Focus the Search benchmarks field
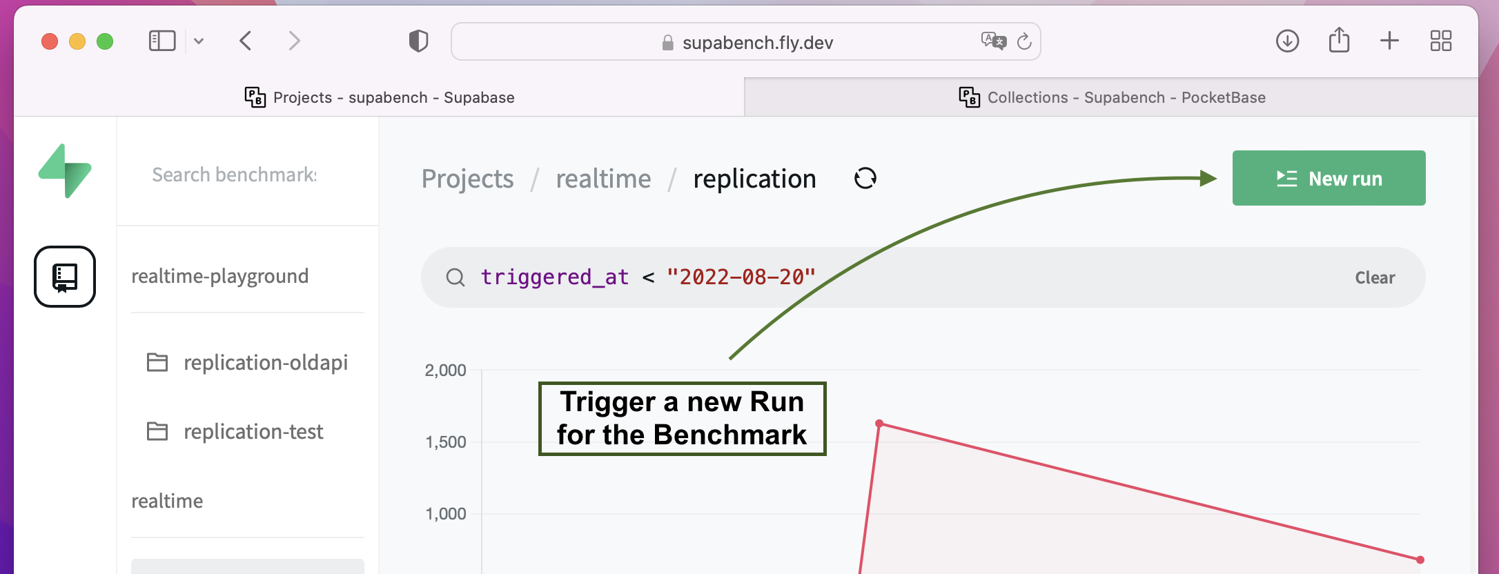This screenshot has height=574, width=1499. coord(234,175)
